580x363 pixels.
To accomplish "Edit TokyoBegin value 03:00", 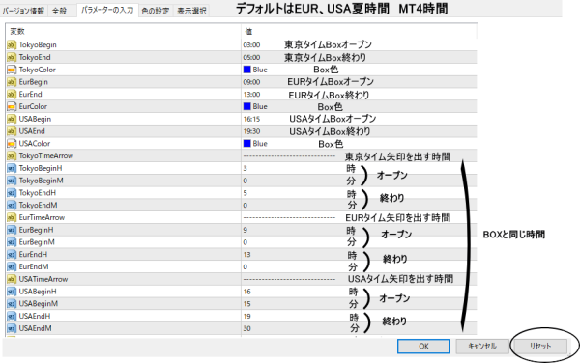I will pos(251,45).
